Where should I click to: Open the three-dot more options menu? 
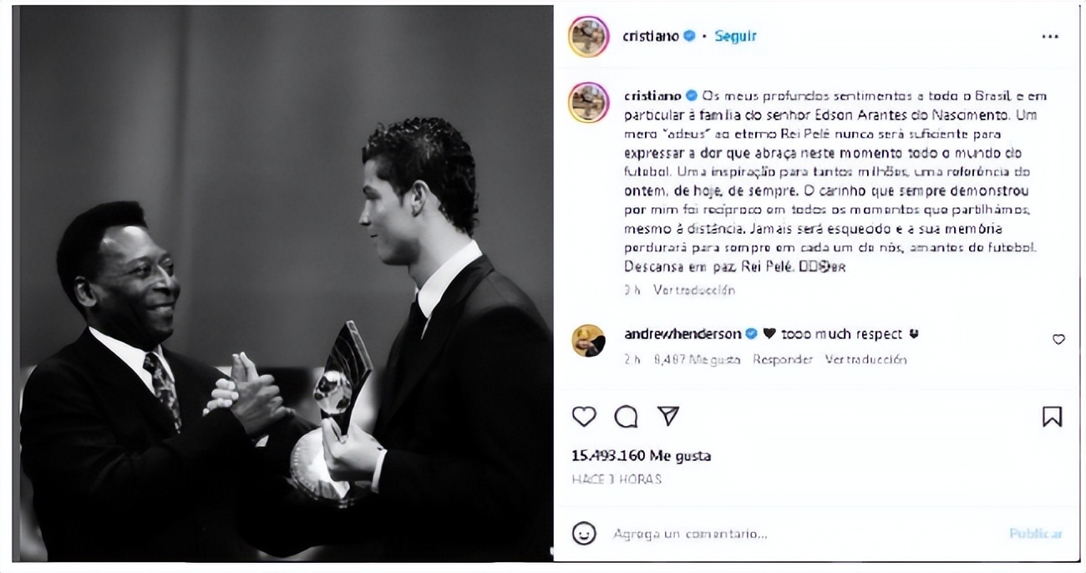coord(1050,37)
